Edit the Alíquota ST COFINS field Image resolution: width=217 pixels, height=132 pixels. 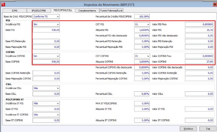click(x=142, y=120)
